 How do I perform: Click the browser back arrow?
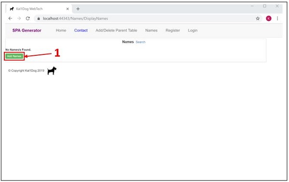tap(10, 18)
